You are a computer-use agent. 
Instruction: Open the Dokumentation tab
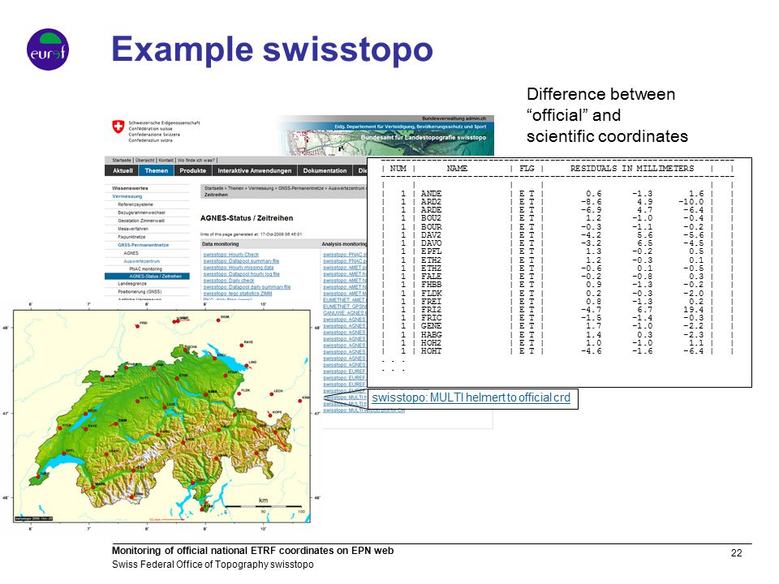pyautogui.click(x=325, y=170)
